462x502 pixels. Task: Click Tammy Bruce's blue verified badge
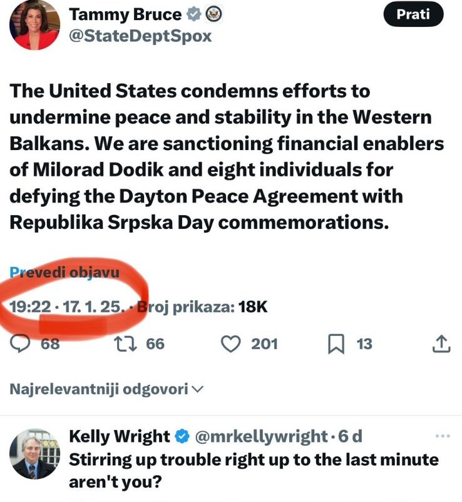pos(194,14)
